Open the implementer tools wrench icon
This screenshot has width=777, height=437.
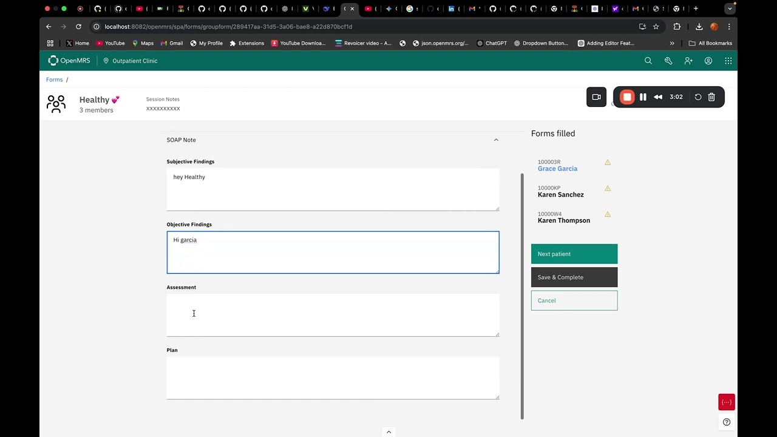668,61
